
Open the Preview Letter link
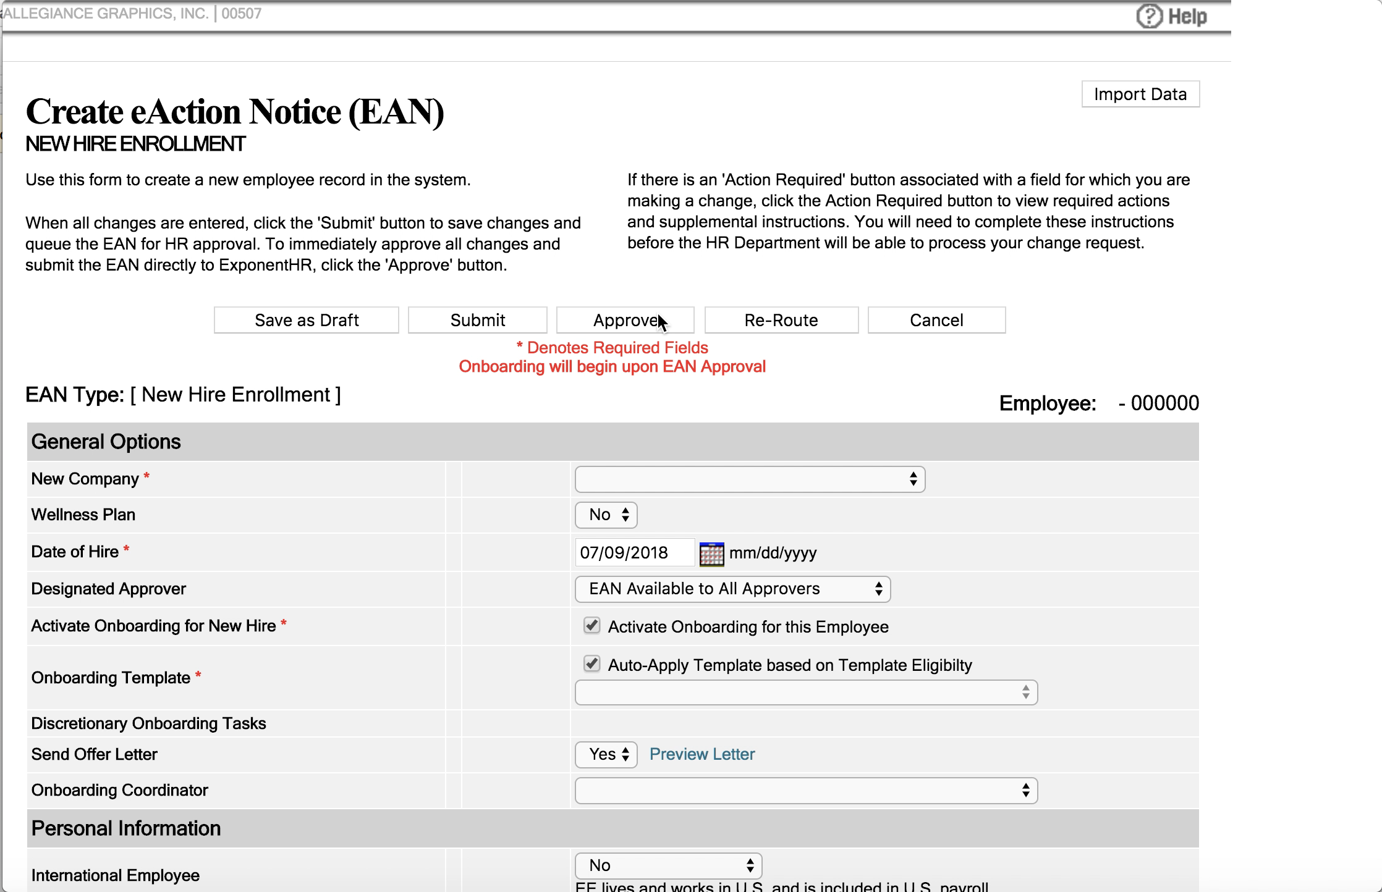click(x=702, y=754)
